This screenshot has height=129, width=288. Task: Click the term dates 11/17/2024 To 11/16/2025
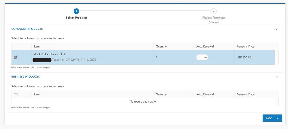coord(74,60)
